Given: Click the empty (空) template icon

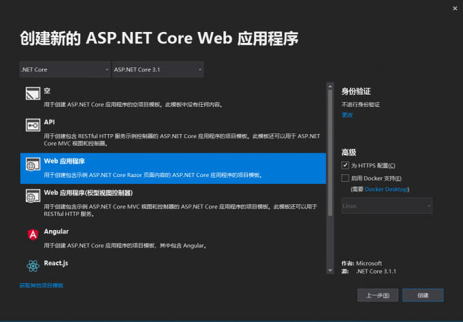Looking at the screenshot, I should coord(32,93).
